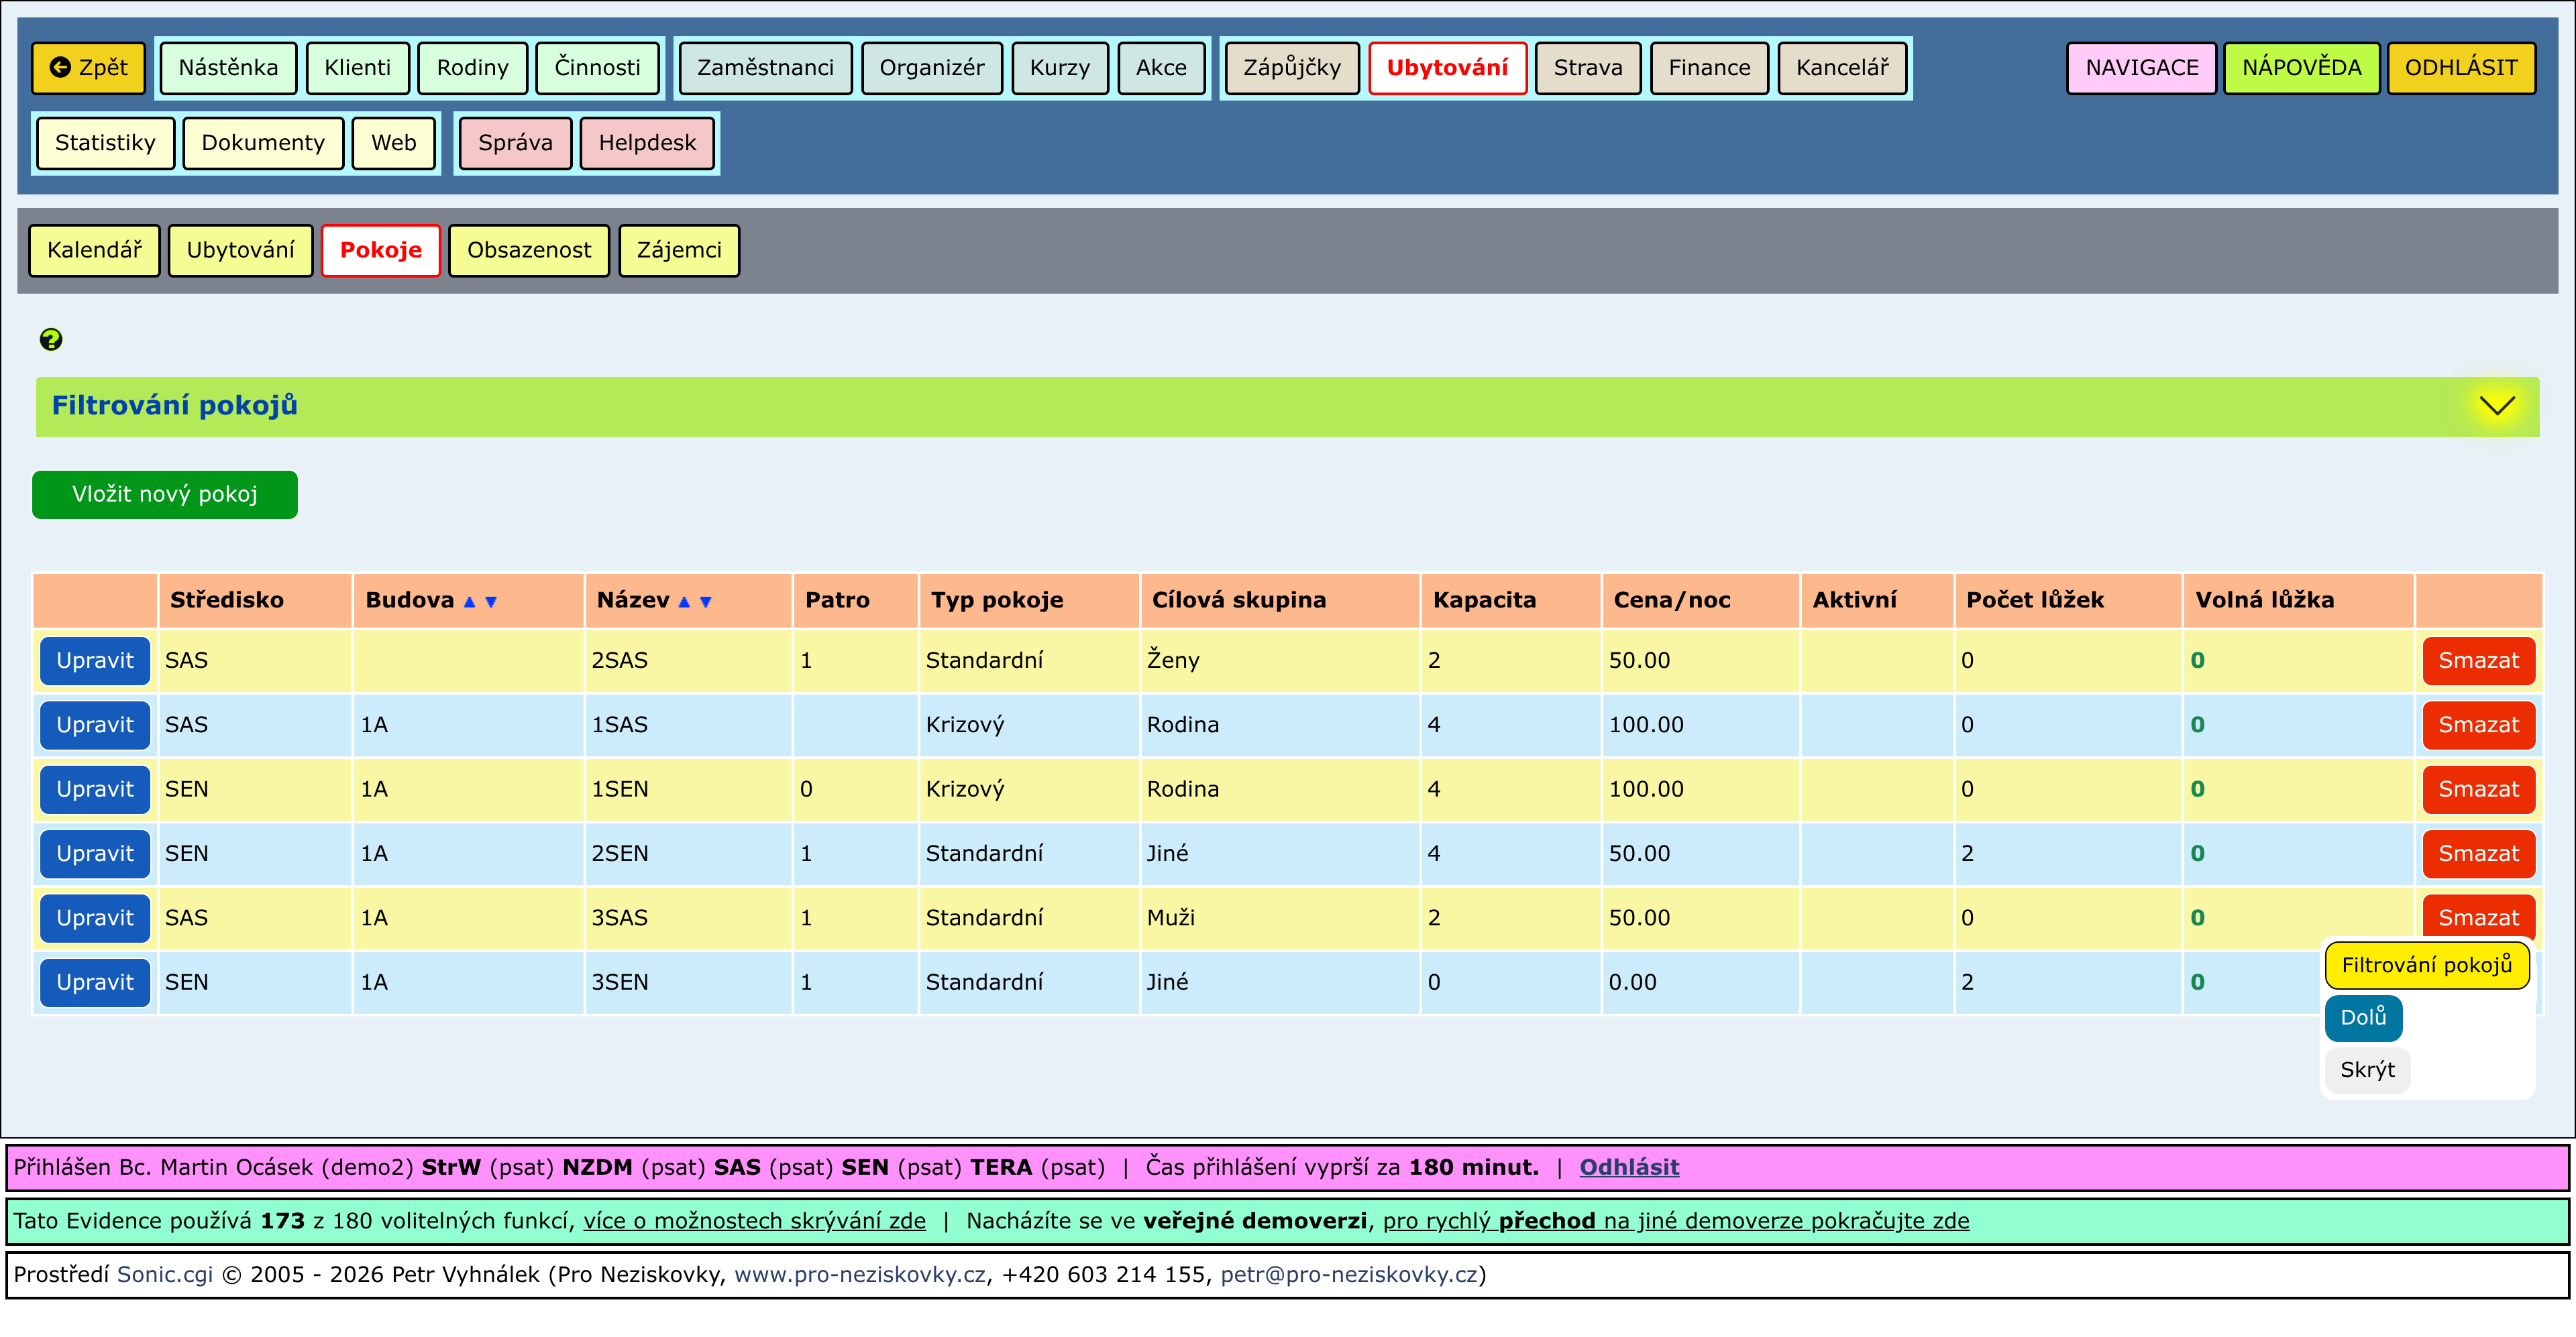Open the Finance menu item

[1708, 68]
